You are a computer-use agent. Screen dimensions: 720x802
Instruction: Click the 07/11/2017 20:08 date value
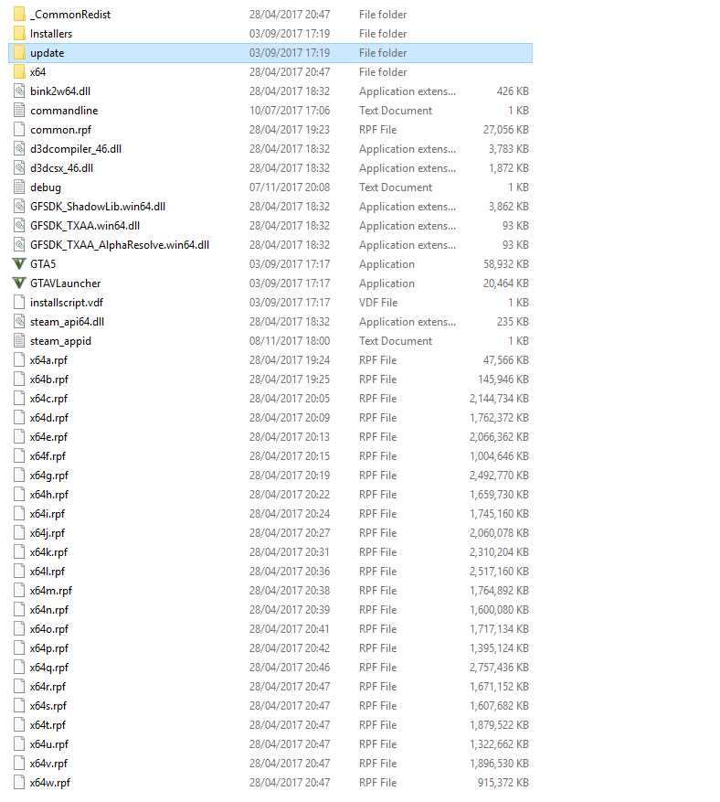click(290, 187)
